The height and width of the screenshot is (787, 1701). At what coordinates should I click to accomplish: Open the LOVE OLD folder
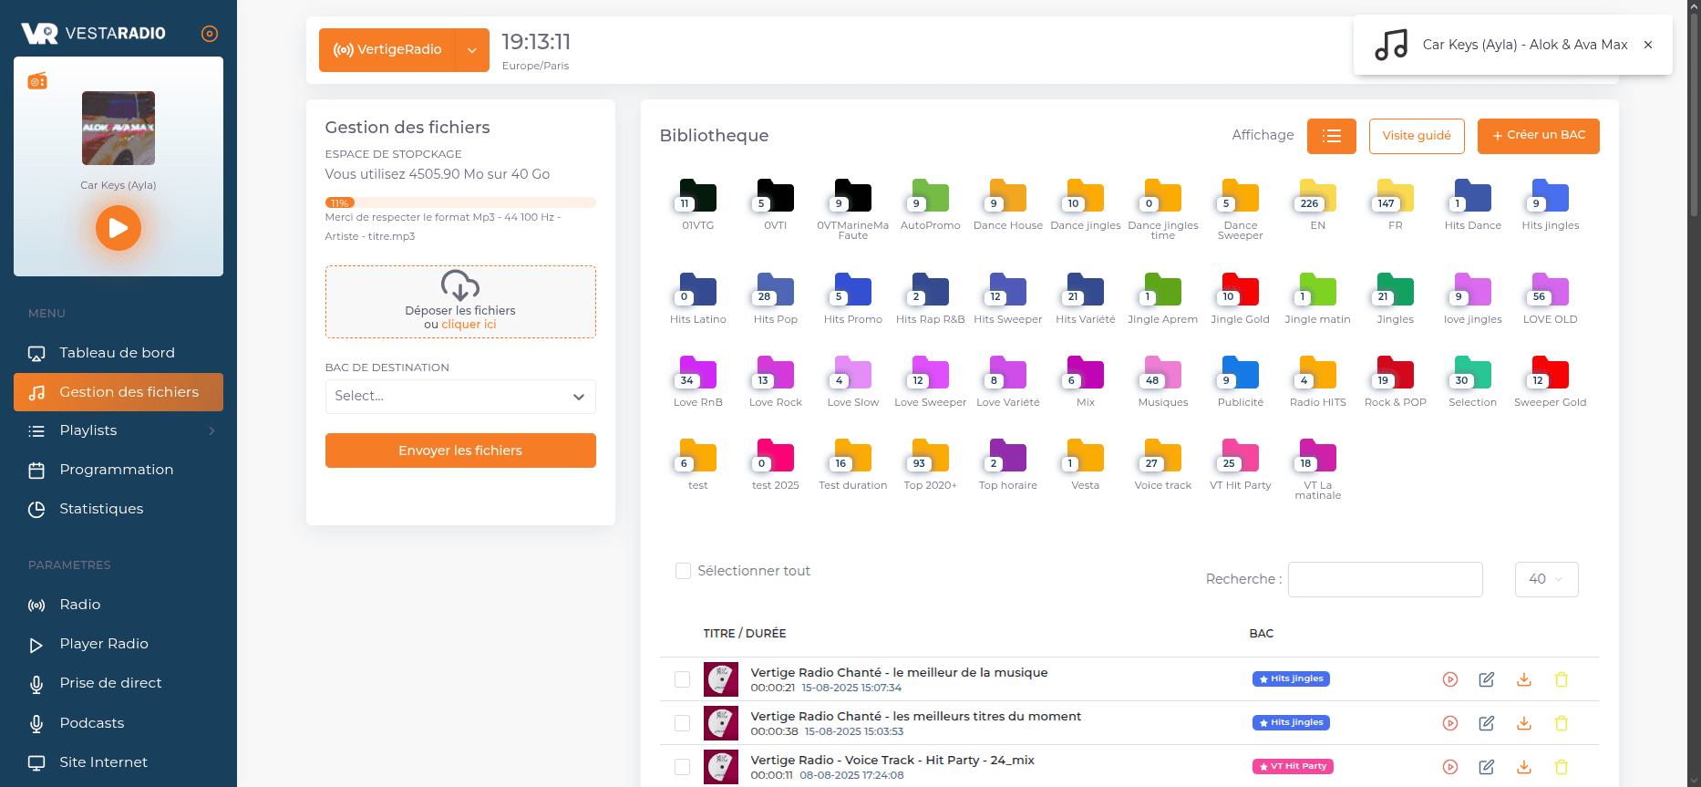[1550, 292]
